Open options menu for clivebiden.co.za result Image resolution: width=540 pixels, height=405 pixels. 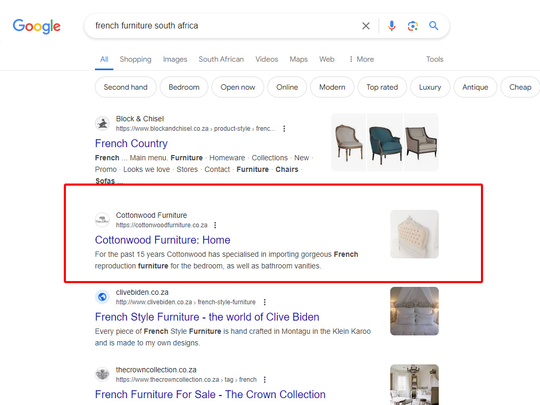tap(265, 302)
